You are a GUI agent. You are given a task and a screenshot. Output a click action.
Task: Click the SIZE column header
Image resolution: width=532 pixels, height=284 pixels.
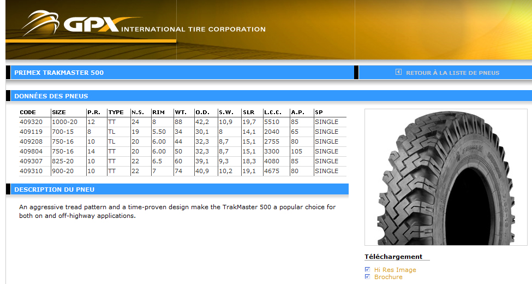[59, 112]
